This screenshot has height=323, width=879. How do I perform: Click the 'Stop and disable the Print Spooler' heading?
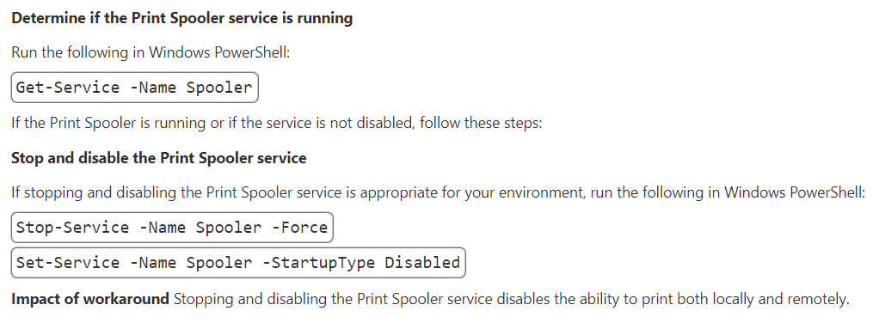(x=158, y=158)
